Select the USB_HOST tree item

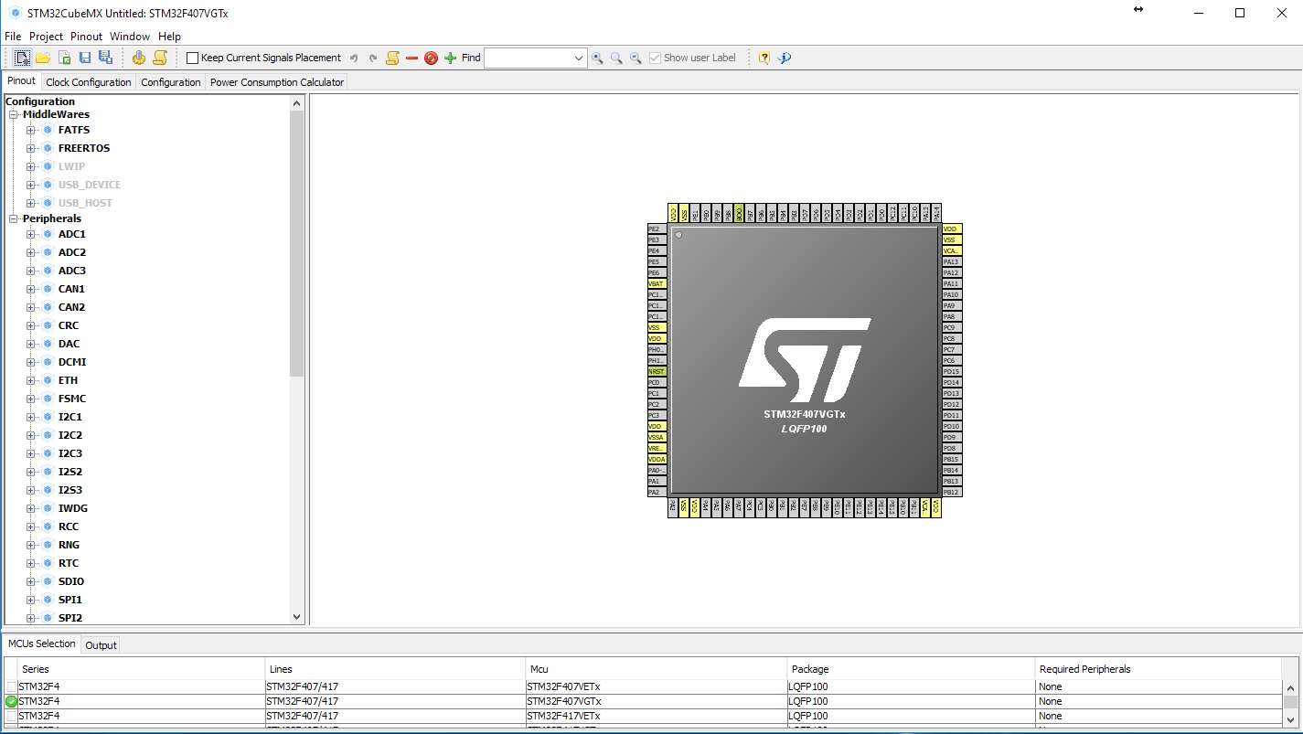pyautogui.click(x=85, y=203)
